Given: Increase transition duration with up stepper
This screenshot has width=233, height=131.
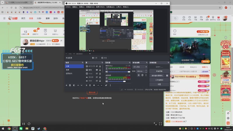Looking at the screenshot, I should point(146,70).
